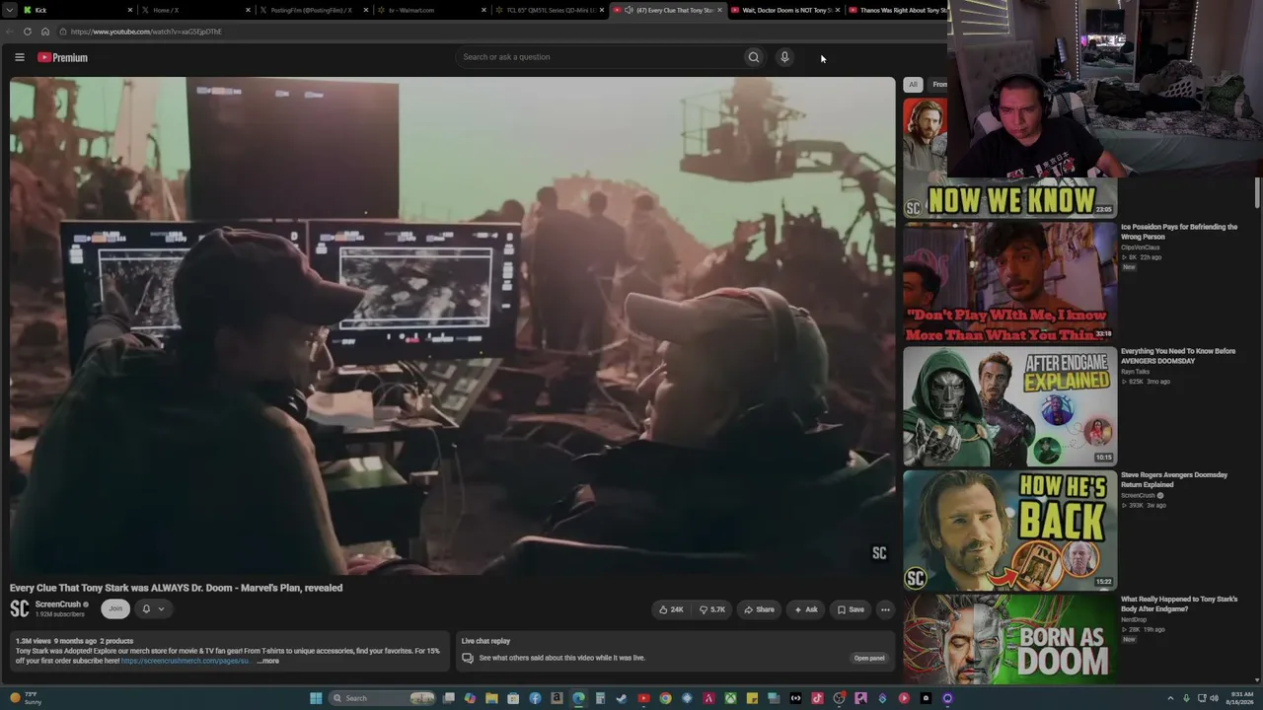
Task: Switch to 'Thanos Was Right About Tony' tab
Action: 897,10
